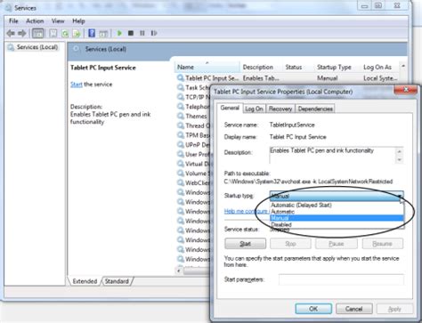
Task: Click the Description box scroll down arrow
Action: pyautogui.click(x=400, y=160)
